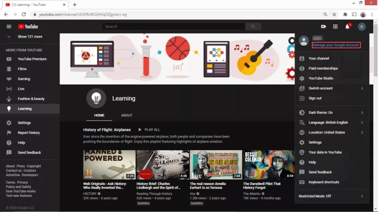Expand Show 121 more
378x212 pixels.
[x=30, y=37]
